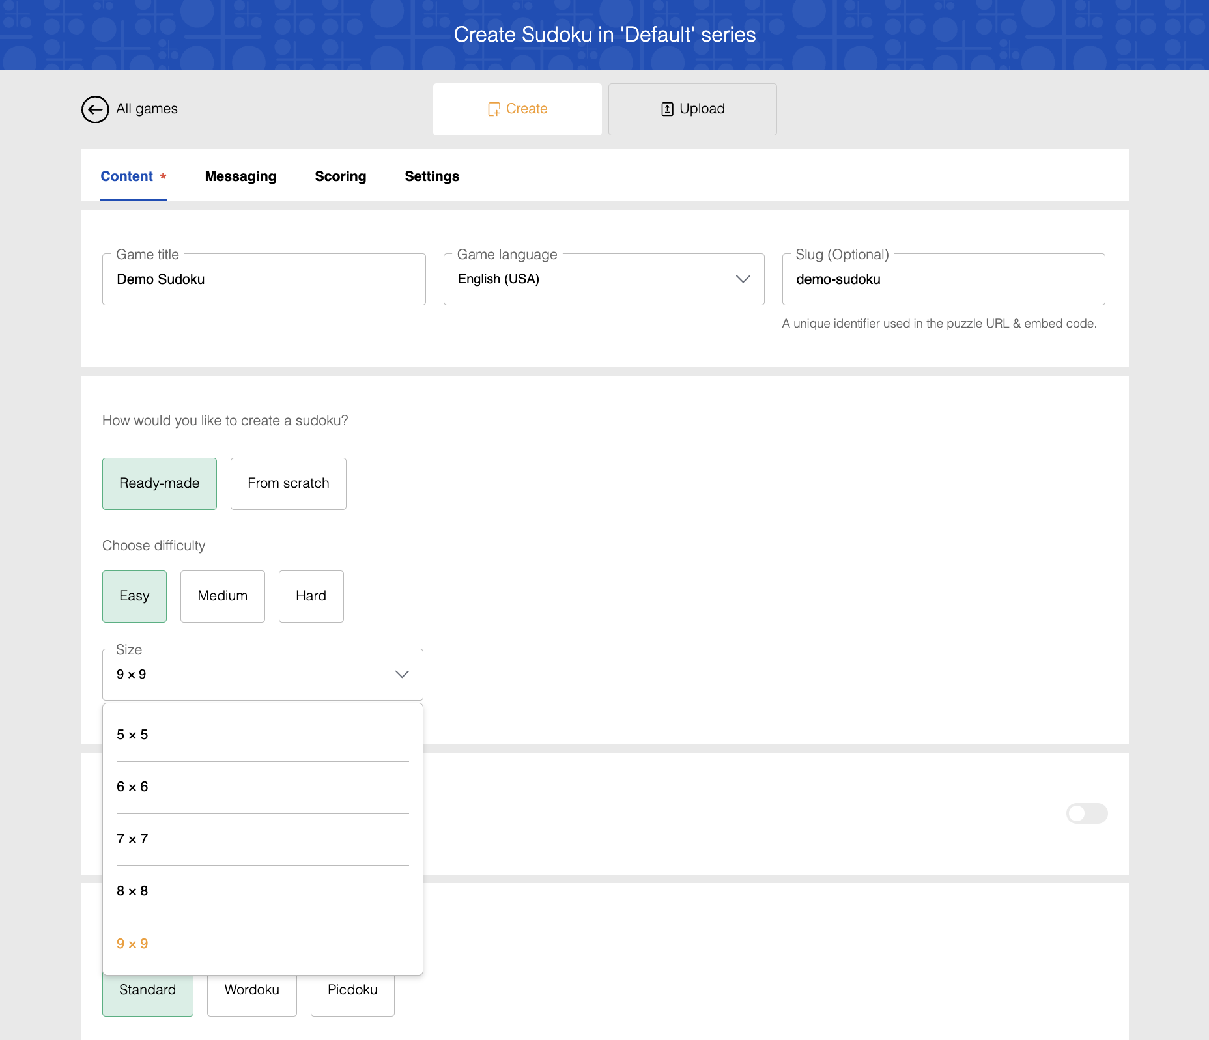Image resolution: width=1209 pixels, height=1040 pixels.
Task: Switch to the Content tab
Action: coord(134,176)
